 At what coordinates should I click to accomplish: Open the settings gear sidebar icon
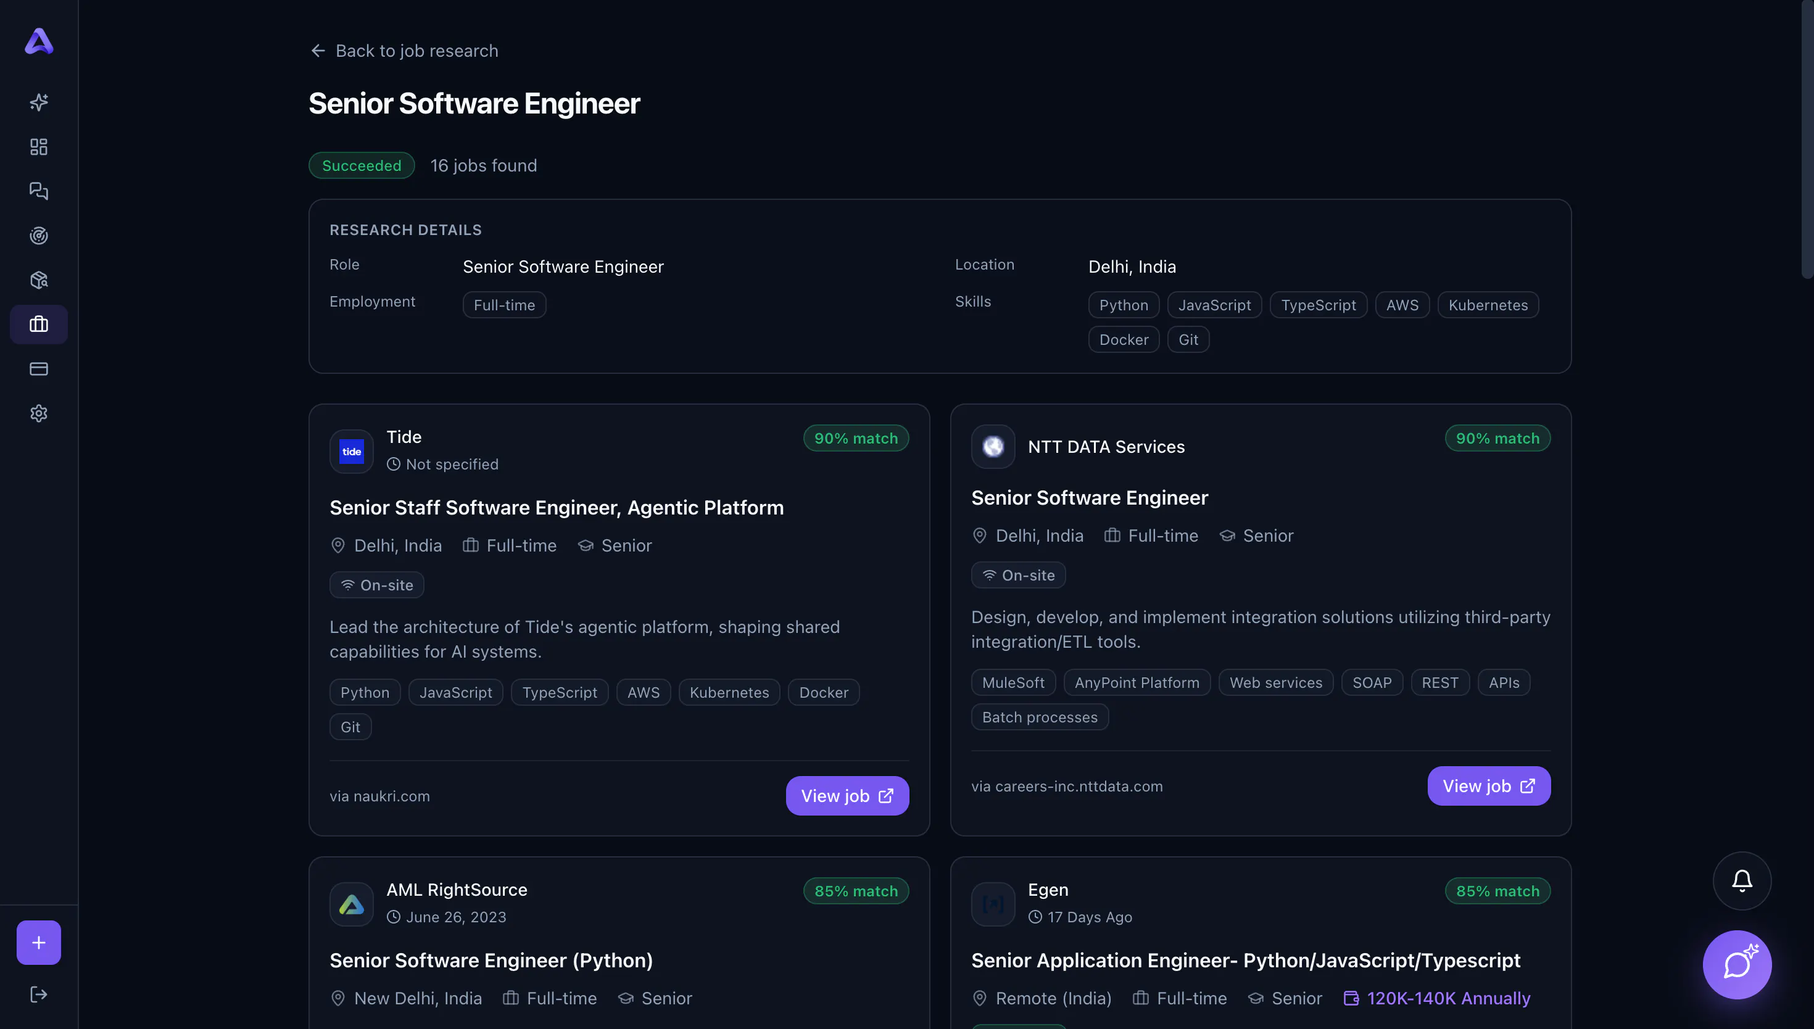click(x=39, y=413)
